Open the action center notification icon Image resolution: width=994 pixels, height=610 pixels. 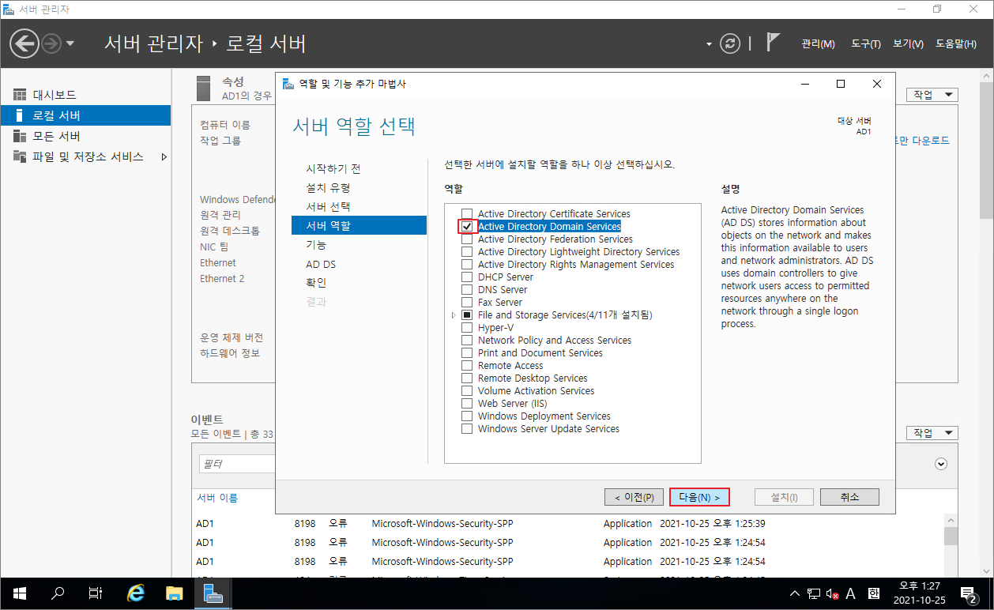click(969, 593)
